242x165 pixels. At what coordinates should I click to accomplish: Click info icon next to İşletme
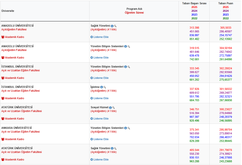102,87
